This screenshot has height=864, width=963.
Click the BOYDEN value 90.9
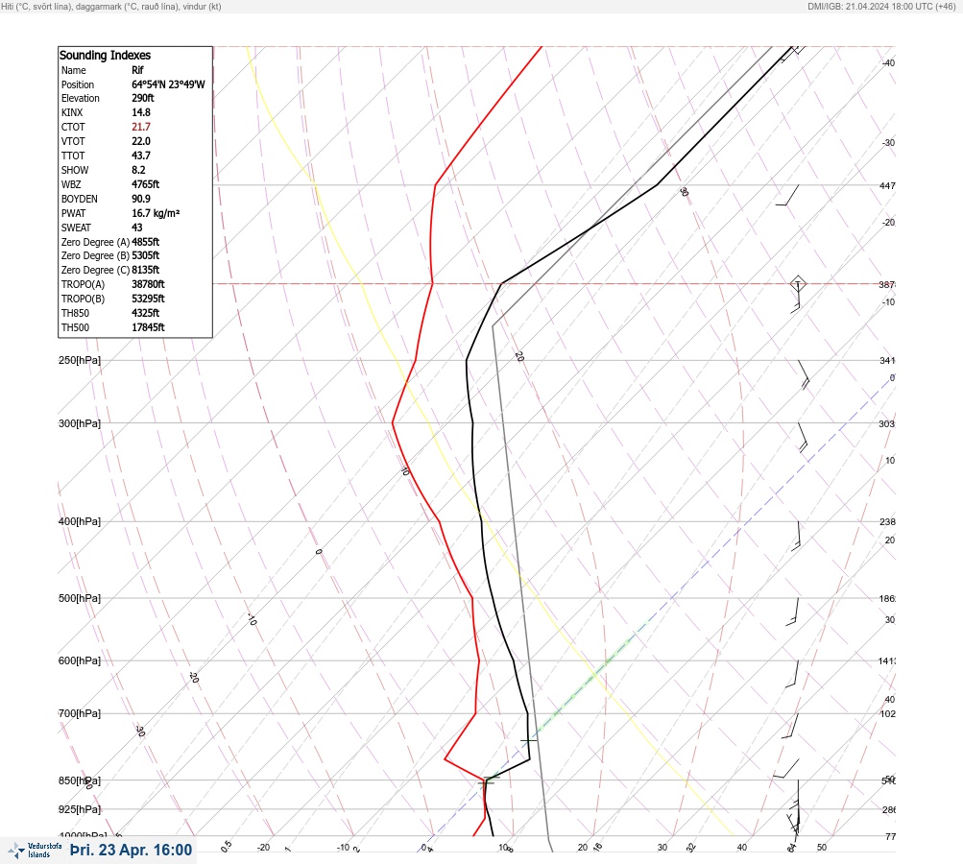(x=141, y=199)
